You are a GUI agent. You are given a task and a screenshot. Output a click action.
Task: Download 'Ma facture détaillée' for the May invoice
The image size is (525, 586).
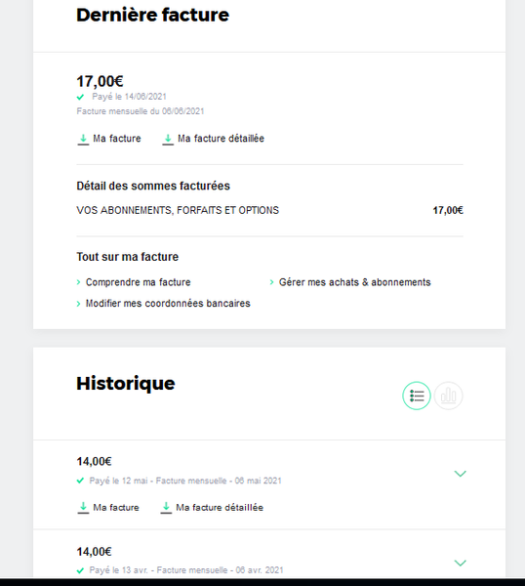tap(220, 508)
